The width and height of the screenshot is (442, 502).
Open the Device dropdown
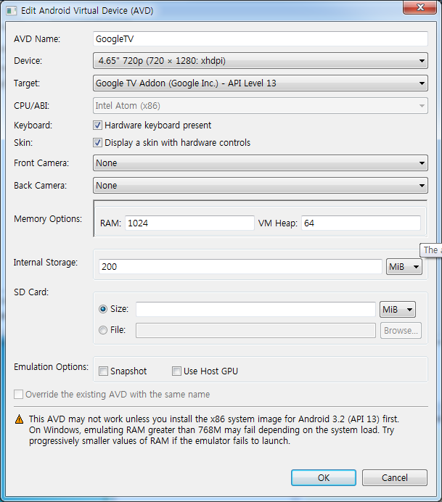[260, 60]
